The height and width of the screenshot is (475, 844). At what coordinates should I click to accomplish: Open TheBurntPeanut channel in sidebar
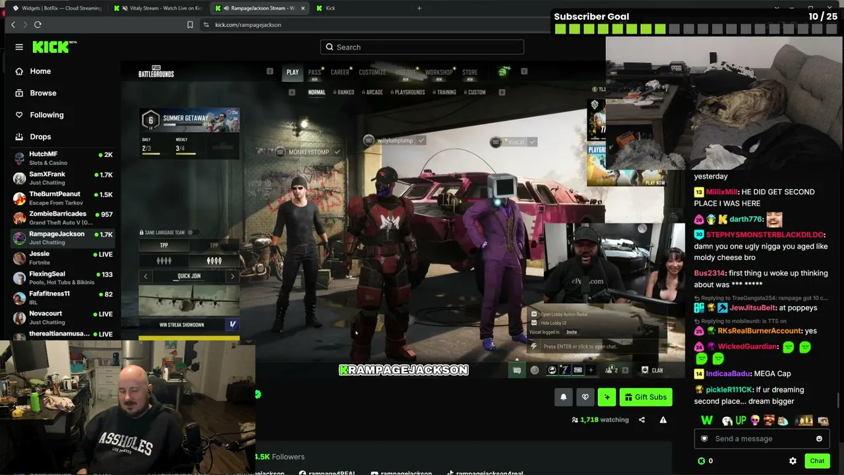(63, 198)
